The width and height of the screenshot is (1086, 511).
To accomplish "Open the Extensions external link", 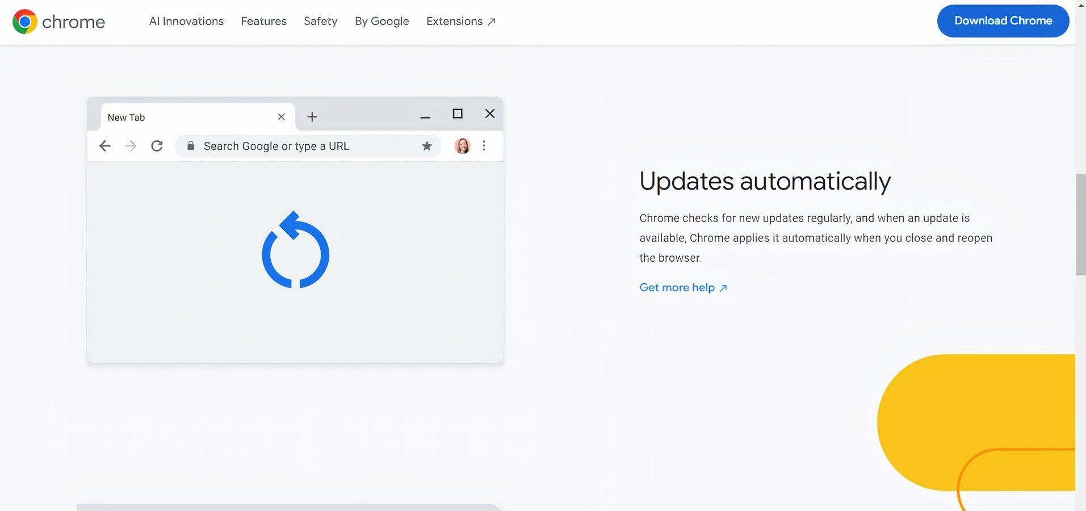I will (461, 22).
